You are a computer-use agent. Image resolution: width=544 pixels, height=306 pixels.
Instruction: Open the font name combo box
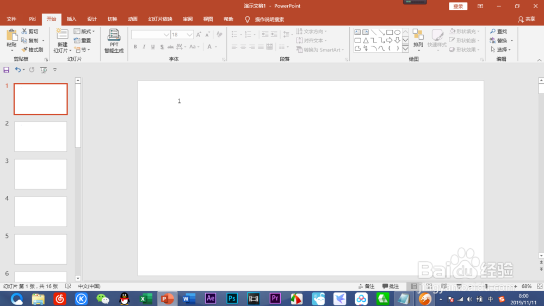click(x=150, y=34)
